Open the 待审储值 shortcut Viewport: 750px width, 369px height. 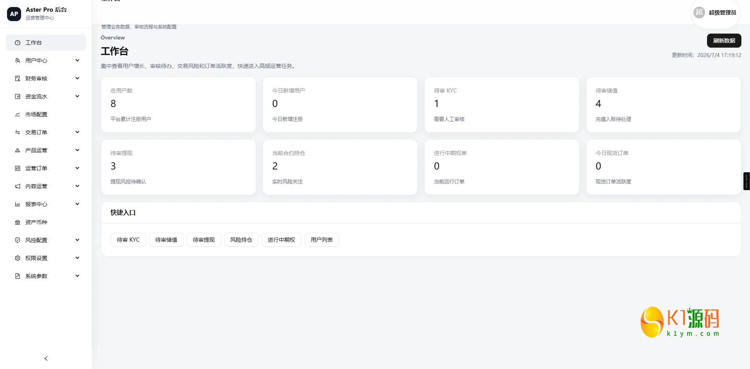pos(166,240)
